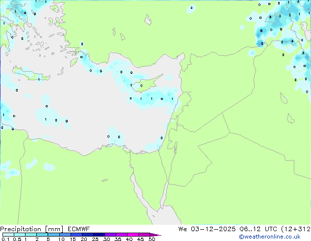Click the '06..12 UTC' time range text
Screen dimensions: 311x241
[x=258, y=229]
